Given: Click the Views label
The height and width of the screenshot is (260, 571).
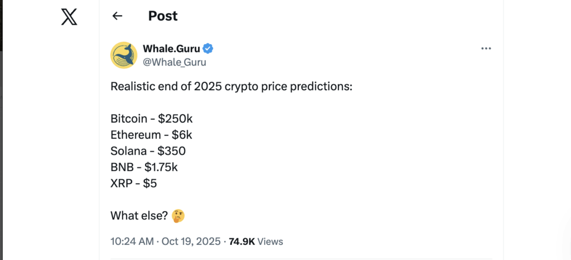Looking at the screenshot, I should [x=270, y=242].
